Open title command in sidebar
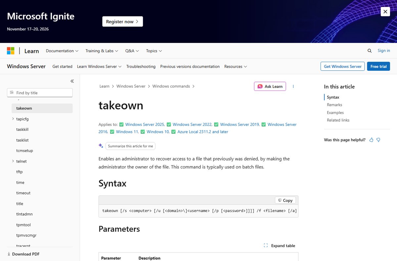Screen dimensions: 397x261 pos(20,204)
